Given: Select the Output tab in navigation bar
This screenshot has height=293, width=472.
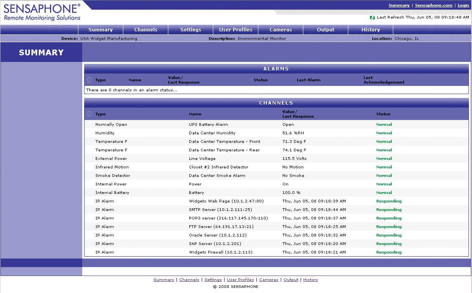Looking at the screenshot, I should point(325,30).
